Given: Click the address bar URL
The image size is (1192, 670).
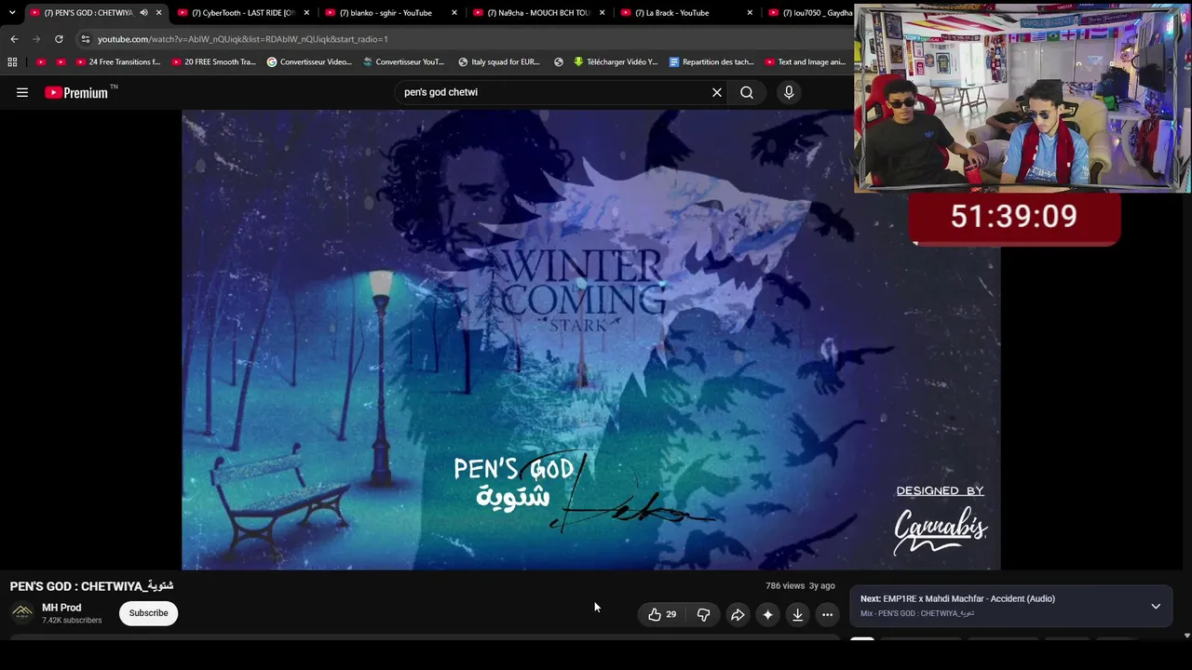Looking at the screenshot, I should (243, 39).
